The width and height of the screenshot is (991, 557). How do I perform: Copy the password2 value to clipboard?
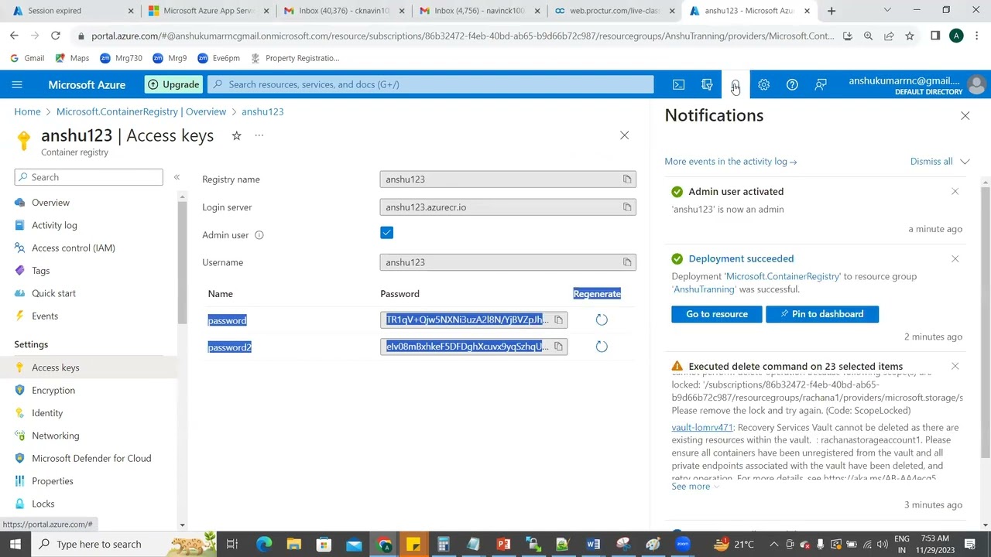click(x=558, y=347)
